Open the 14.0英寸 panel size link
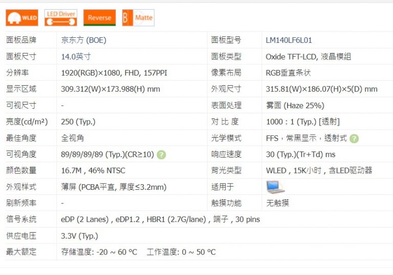 pos(76,57)
